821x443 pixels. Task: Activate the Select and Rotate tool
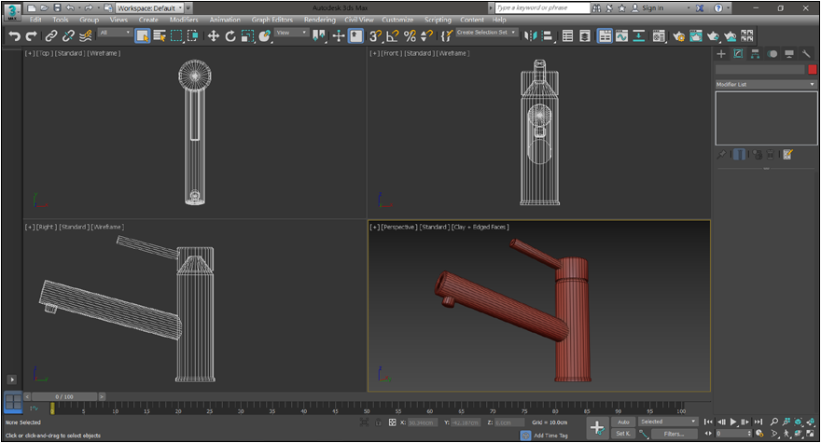(230, 36)
